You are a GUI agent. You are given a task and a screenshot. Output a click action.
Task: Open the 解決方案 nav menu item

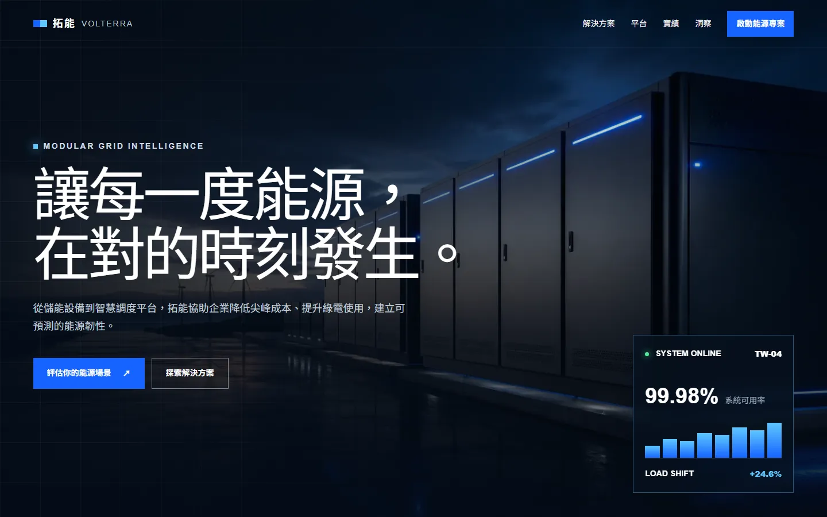pos(598,24)
